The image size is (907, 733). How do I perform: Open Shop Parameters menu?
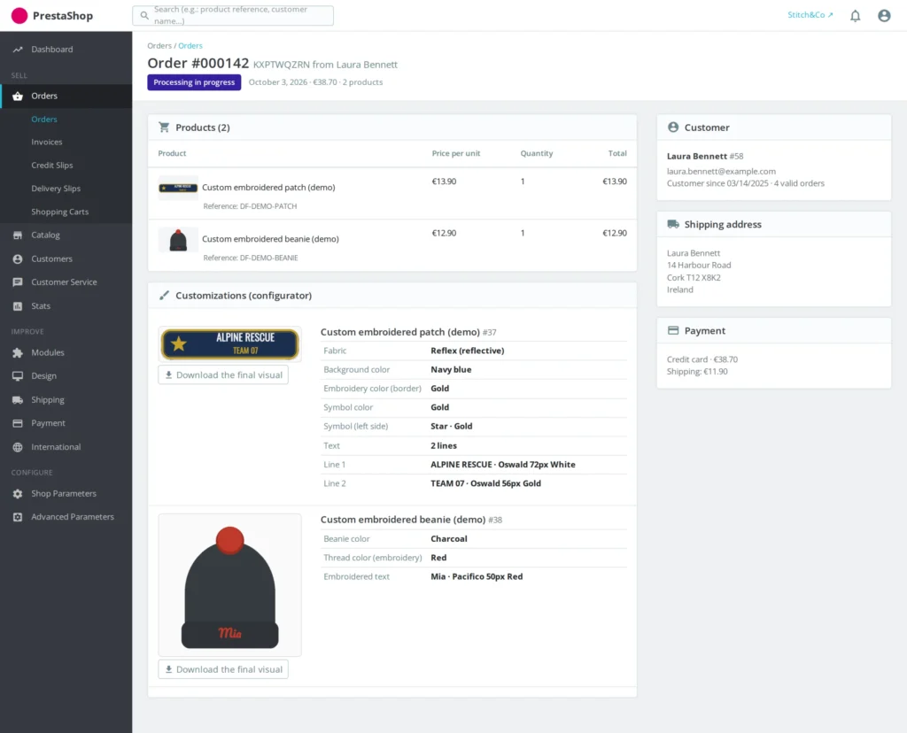pyautogui.click(x=64, y=494)
